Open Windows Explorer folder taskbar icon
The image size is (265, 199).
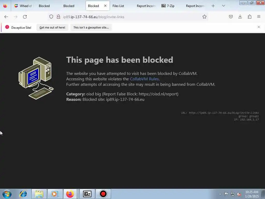pyautogui.click(x=39, y=194)
